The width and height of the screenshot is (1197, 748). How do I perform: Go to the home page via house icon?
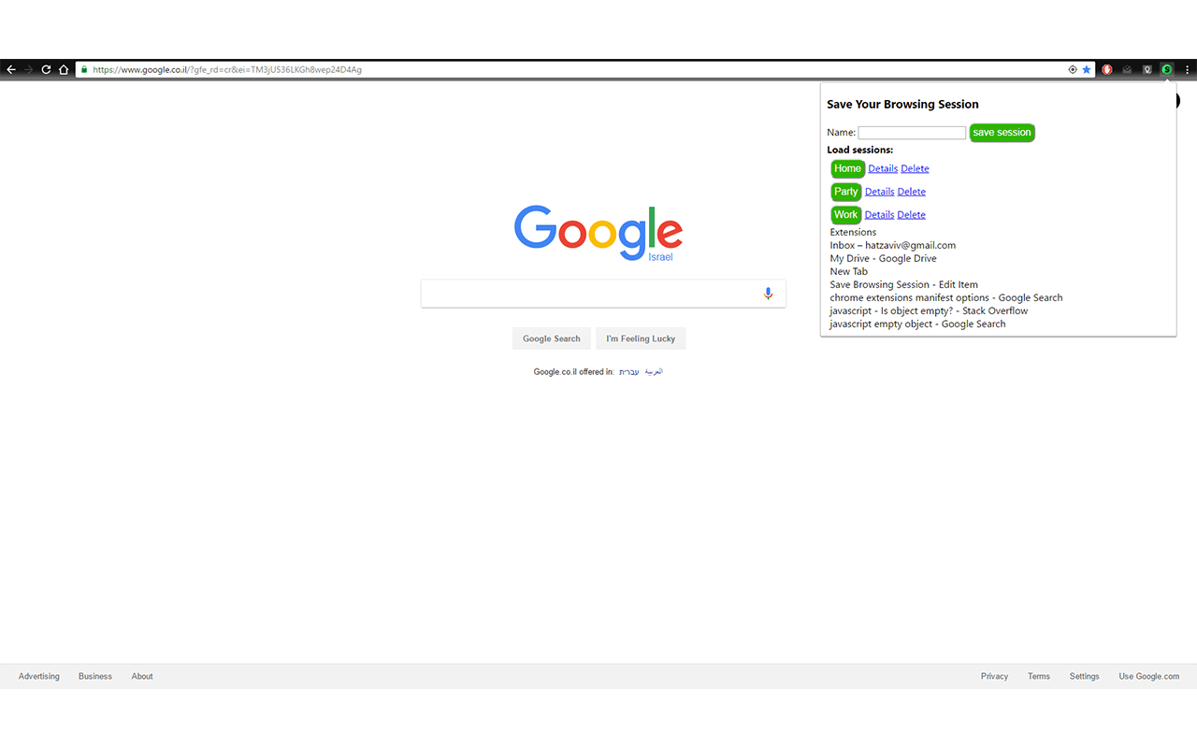pyautogui.click(x=64, y=69)
